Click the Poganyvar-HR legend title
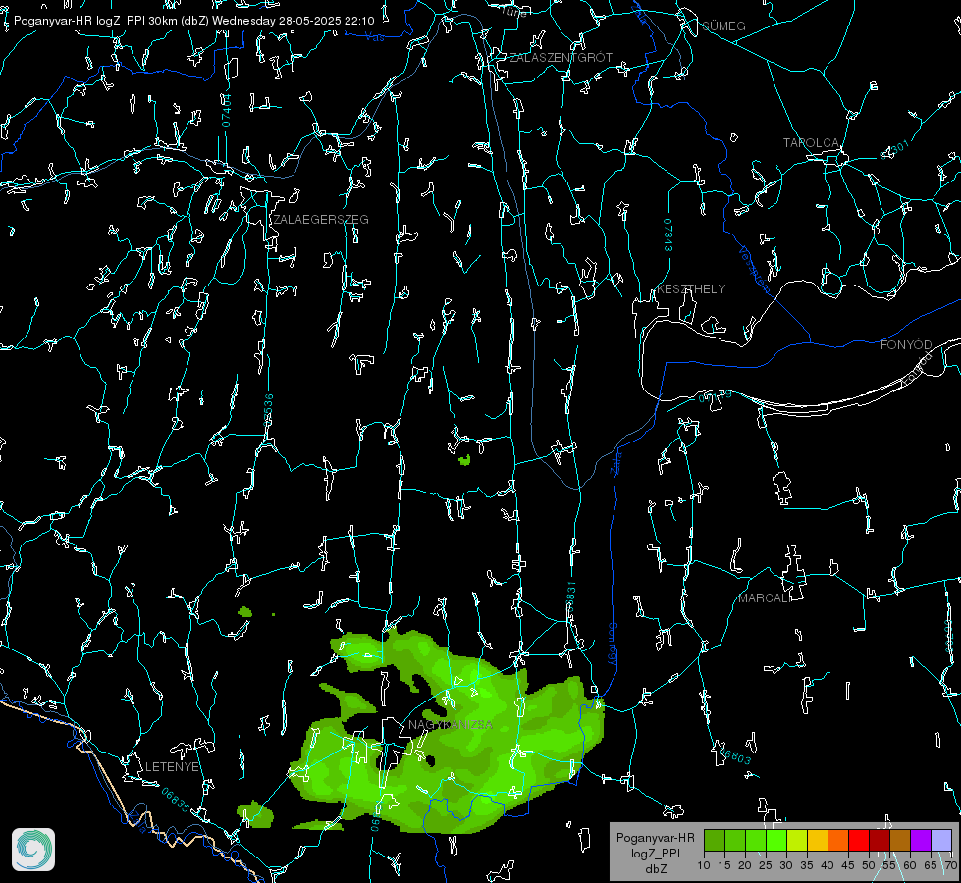The image size is (961, 883). point(655,838)
